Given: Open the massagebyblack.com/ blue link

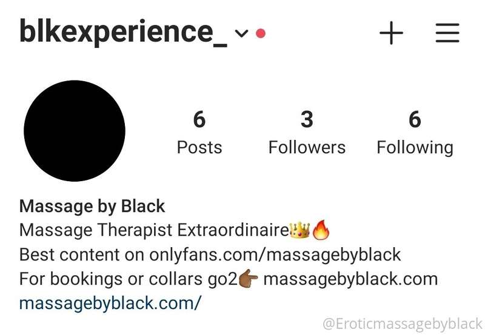Looking at the screenshot, I should coord(110,303).
